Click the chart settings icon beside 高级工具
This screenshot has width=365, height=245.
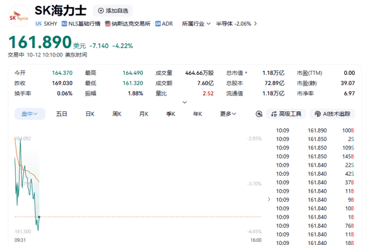coord(259,114)
